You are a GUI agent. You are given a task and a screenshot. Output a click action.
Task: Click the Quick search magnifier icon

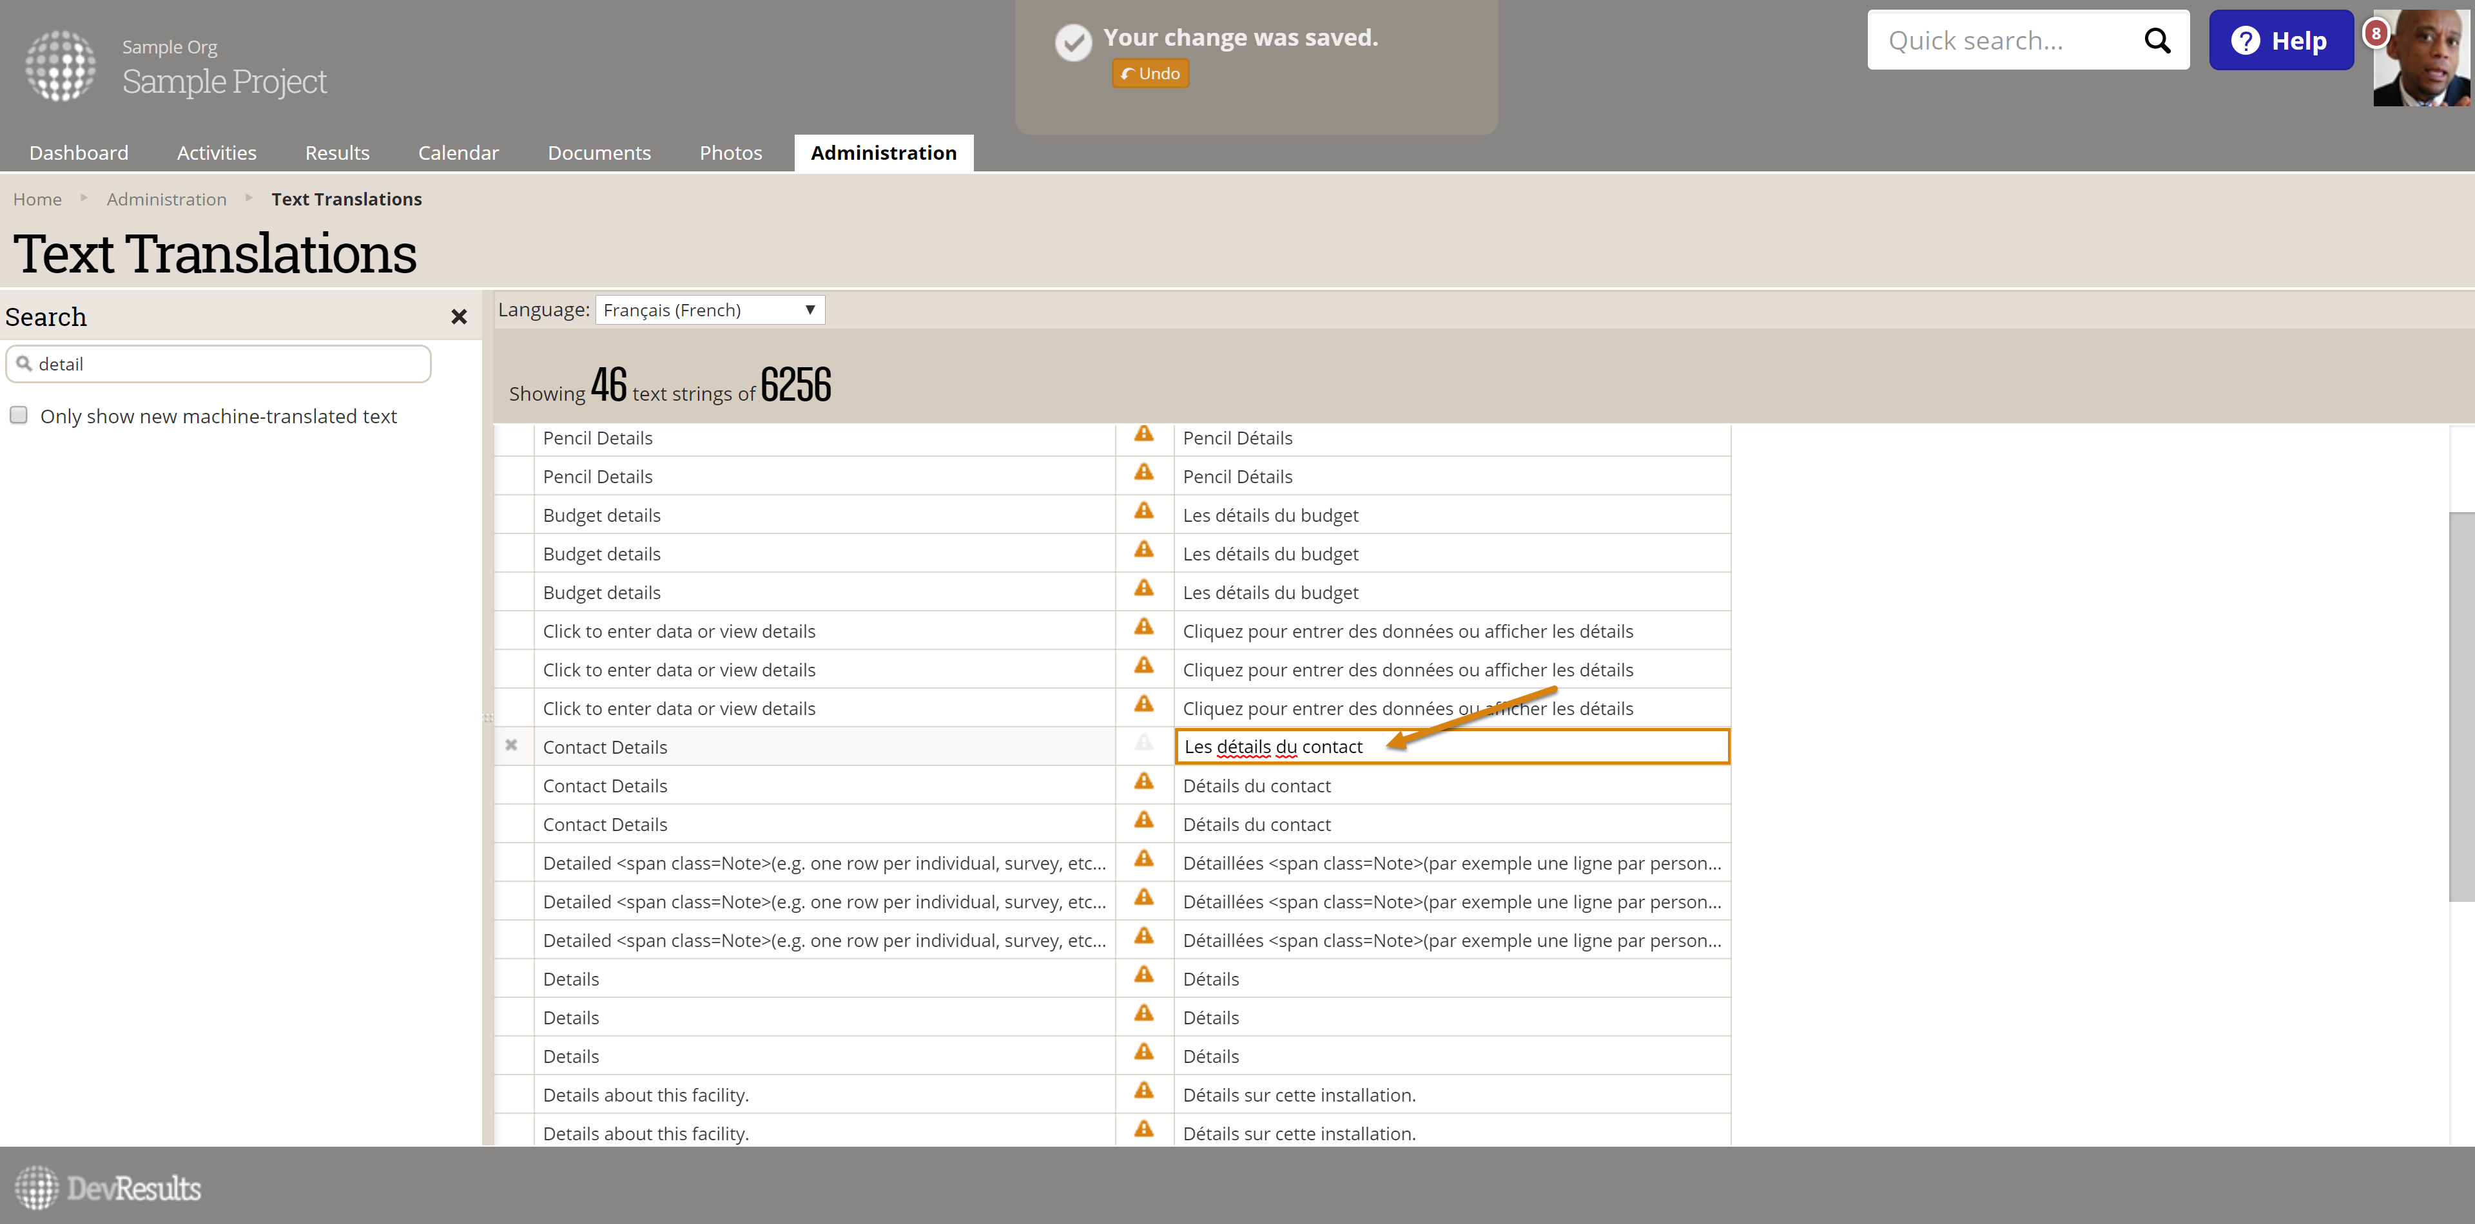click(x=2157, y=41)
